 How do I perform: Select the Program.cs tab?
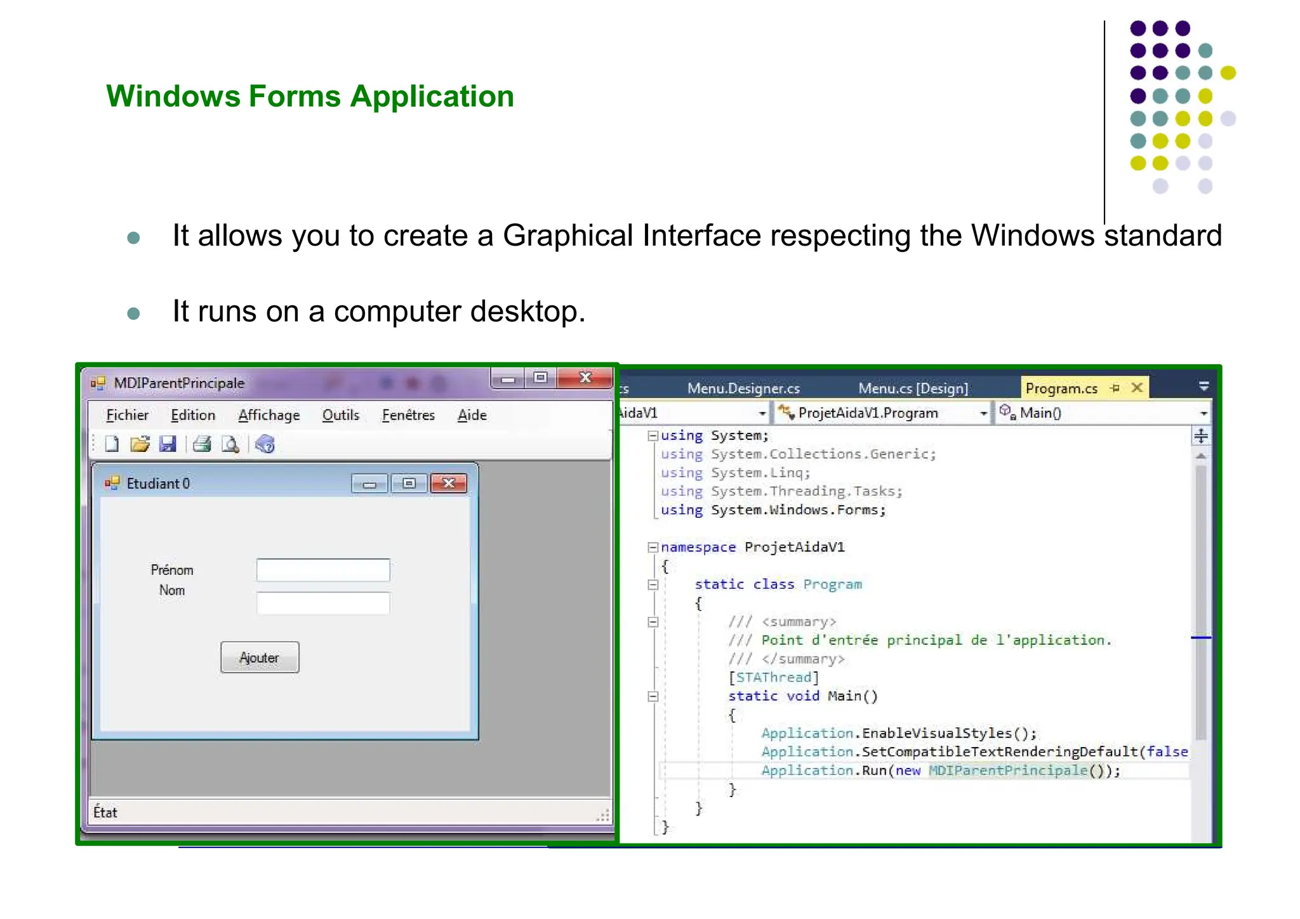(x=1061, y=388)
